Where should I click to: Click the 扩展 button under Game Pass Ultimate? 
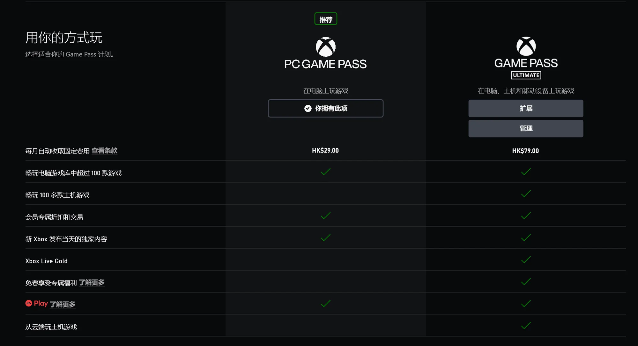[526, 108]
